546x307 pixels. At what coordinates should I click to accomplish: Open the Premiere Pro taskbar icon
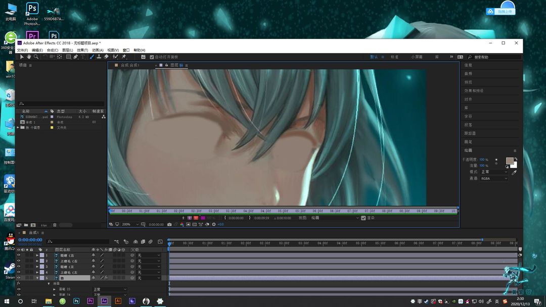click(x=90, y=301)
